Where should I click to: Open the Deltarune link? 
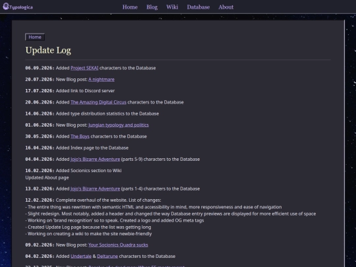(x=107, y=256)
